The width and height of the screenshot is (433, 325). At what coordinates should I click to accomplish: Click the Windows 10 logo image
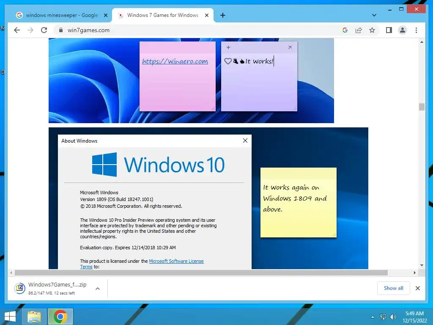coord(158,165)
